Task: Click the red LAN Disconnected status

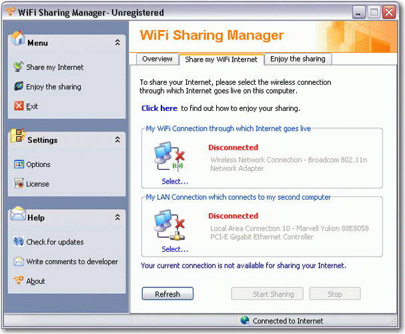Action: [234, 216]
